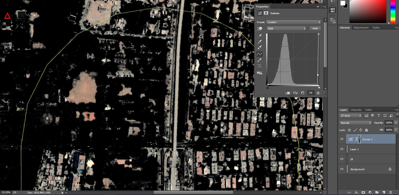Open the Opacity slider dropdown arrow
The image size is (399, 195).
tap(396, 123)
